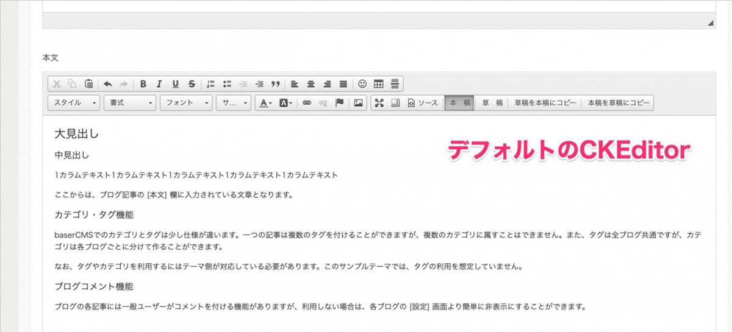
Task: Maximize the editor area
Action: coord(379,103)
